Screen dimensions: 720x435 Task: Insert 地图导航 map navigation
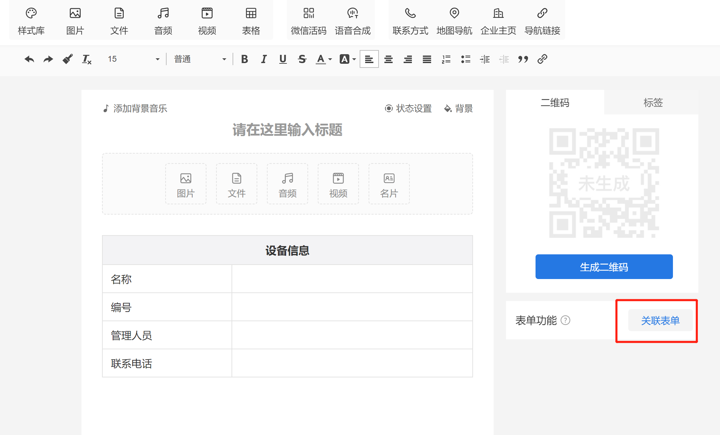point(454,21)
